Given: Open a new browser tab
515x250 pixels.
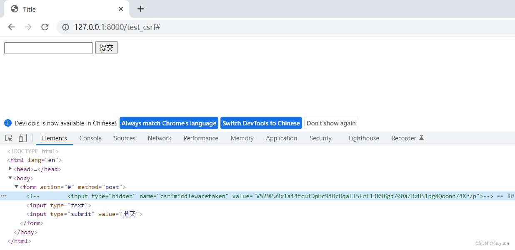Looking at the screenshot, I should click(x=140, y=9).
